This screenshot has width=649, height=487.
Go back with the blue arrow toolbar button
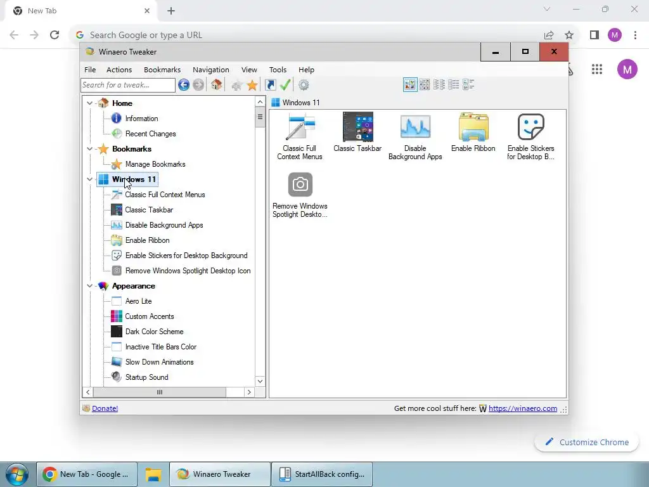point(183,85)
